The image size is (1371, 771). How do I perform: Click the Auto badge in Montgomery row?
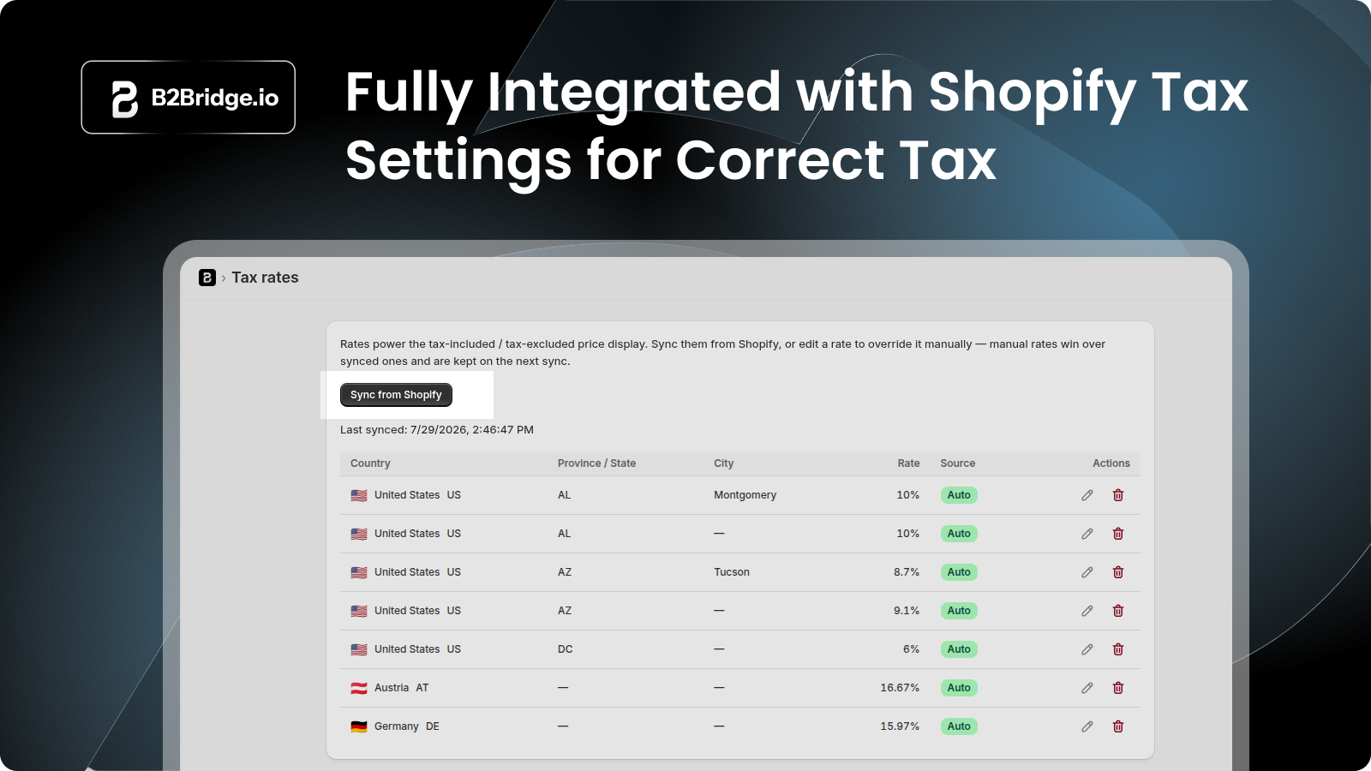point(959,495)
